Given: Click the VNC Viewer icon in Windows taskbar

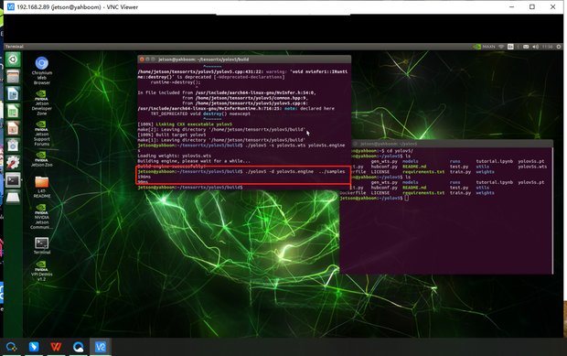Looking at the screenshot, I should click(101, 347).
